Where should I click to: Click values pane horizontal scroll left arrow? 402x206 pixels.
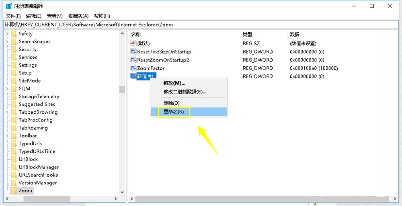[132, 199]
